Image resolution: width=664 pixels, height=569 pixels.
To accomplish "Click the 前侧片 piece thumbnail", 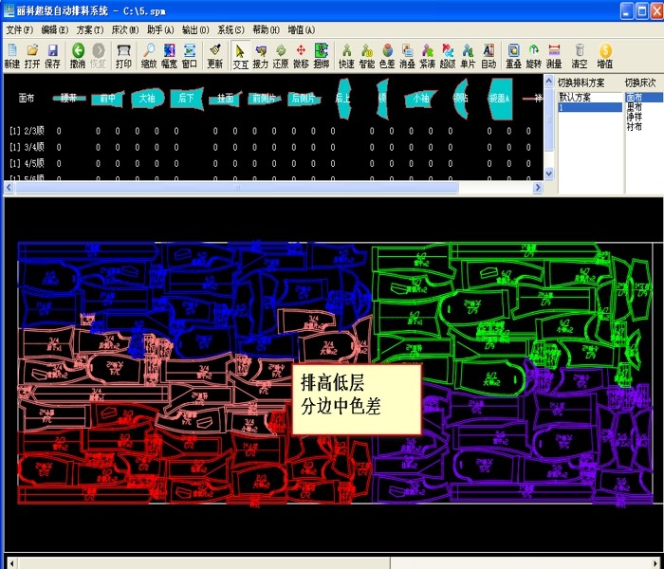I will coord(265,99).
